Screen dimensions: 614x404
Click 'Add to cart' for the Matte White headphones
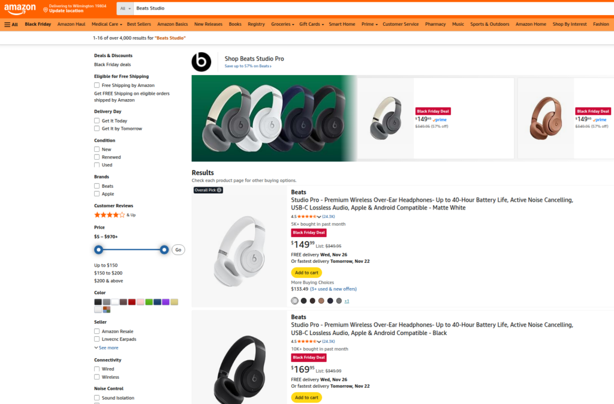[x=306, y=272]
